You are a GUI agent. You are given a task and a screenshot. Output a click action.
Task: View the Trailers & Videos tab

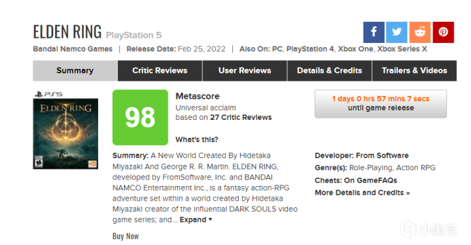click(415, 71)
